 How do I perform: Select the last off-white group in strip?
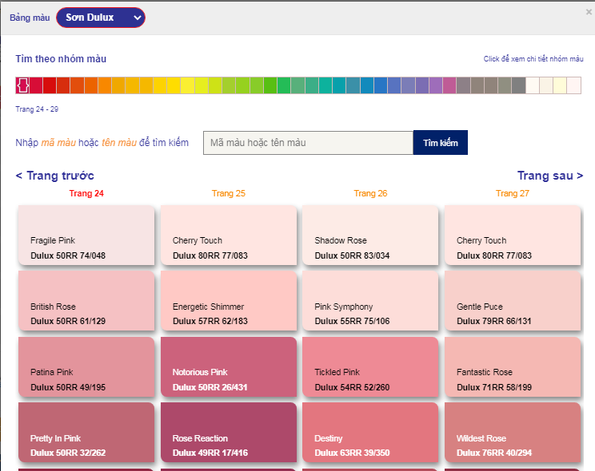573,85
